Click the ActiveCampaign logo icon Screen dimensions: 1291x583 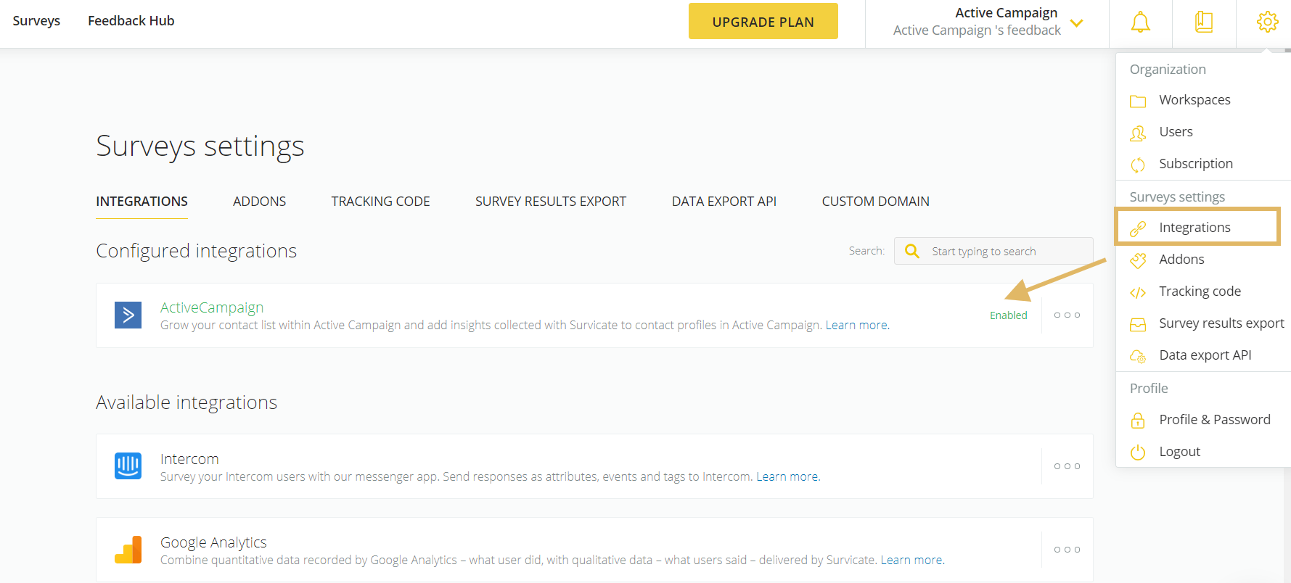(x=128, y=315)
